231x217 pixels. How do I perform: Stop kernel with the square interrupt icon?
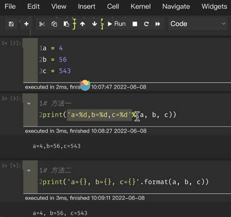[x=135, y=24]
